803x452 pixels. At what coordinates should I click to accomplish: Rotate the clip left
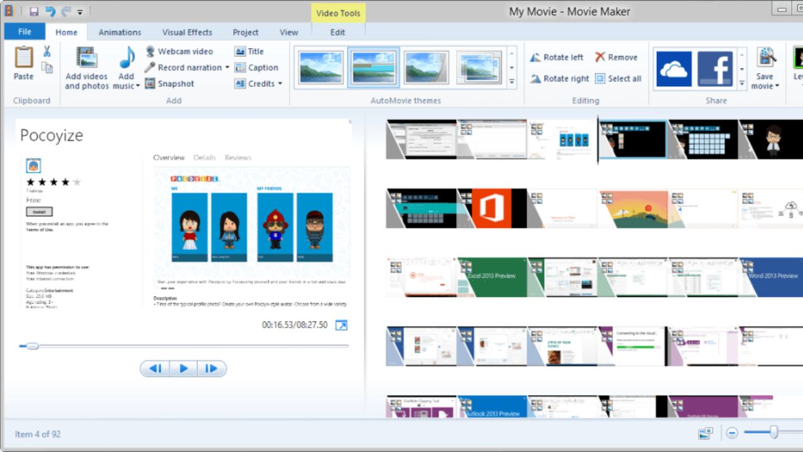click(556, 57)
